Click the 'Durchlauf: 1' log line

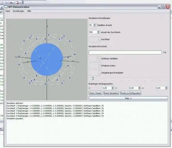[55, 106]
